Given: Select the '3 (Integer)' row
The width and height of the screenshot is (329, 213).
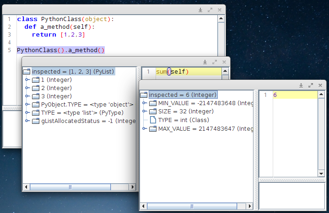Looking at the screenshot, I should 56,96.
